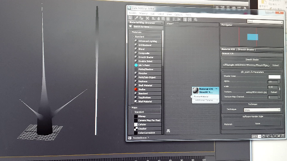Screen dimensions: 287x161
Task: Select the Pan tool hand icon
Action: click(263, 136)
